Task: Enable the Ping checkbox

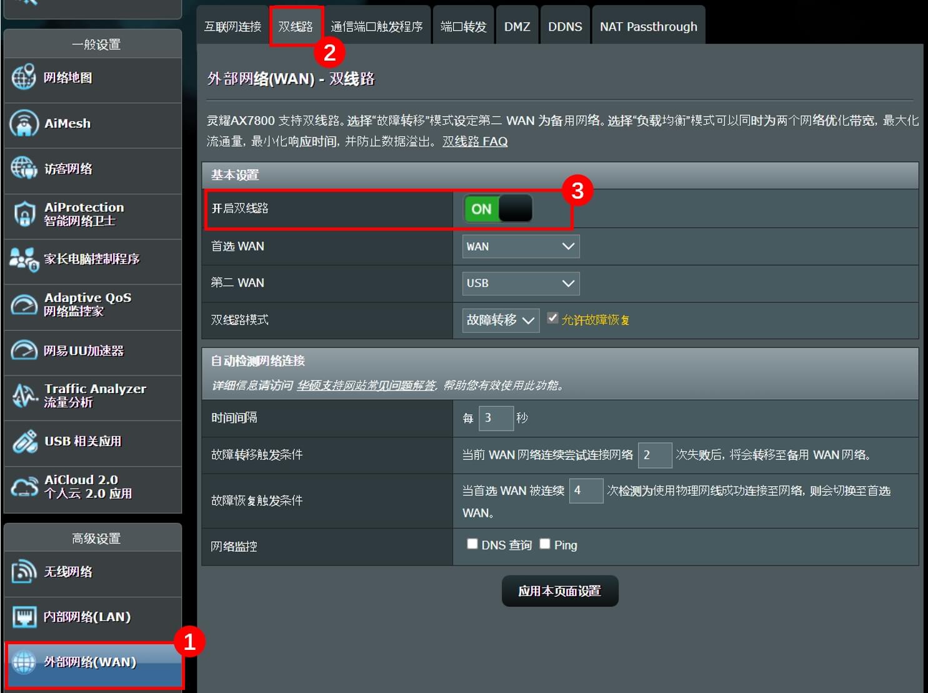Action: (x=545, y=544)
